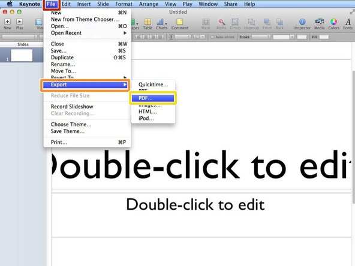Click the Stroke color well
Viewport: 355px width, 266px height.
(302, 37)
